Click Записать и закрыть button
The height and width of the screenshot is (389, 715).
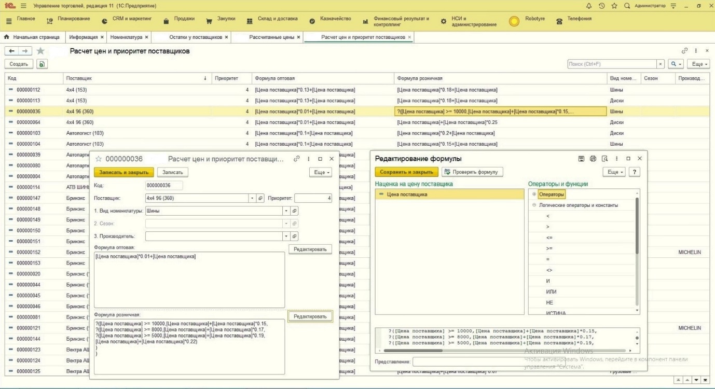click(124, 172)
